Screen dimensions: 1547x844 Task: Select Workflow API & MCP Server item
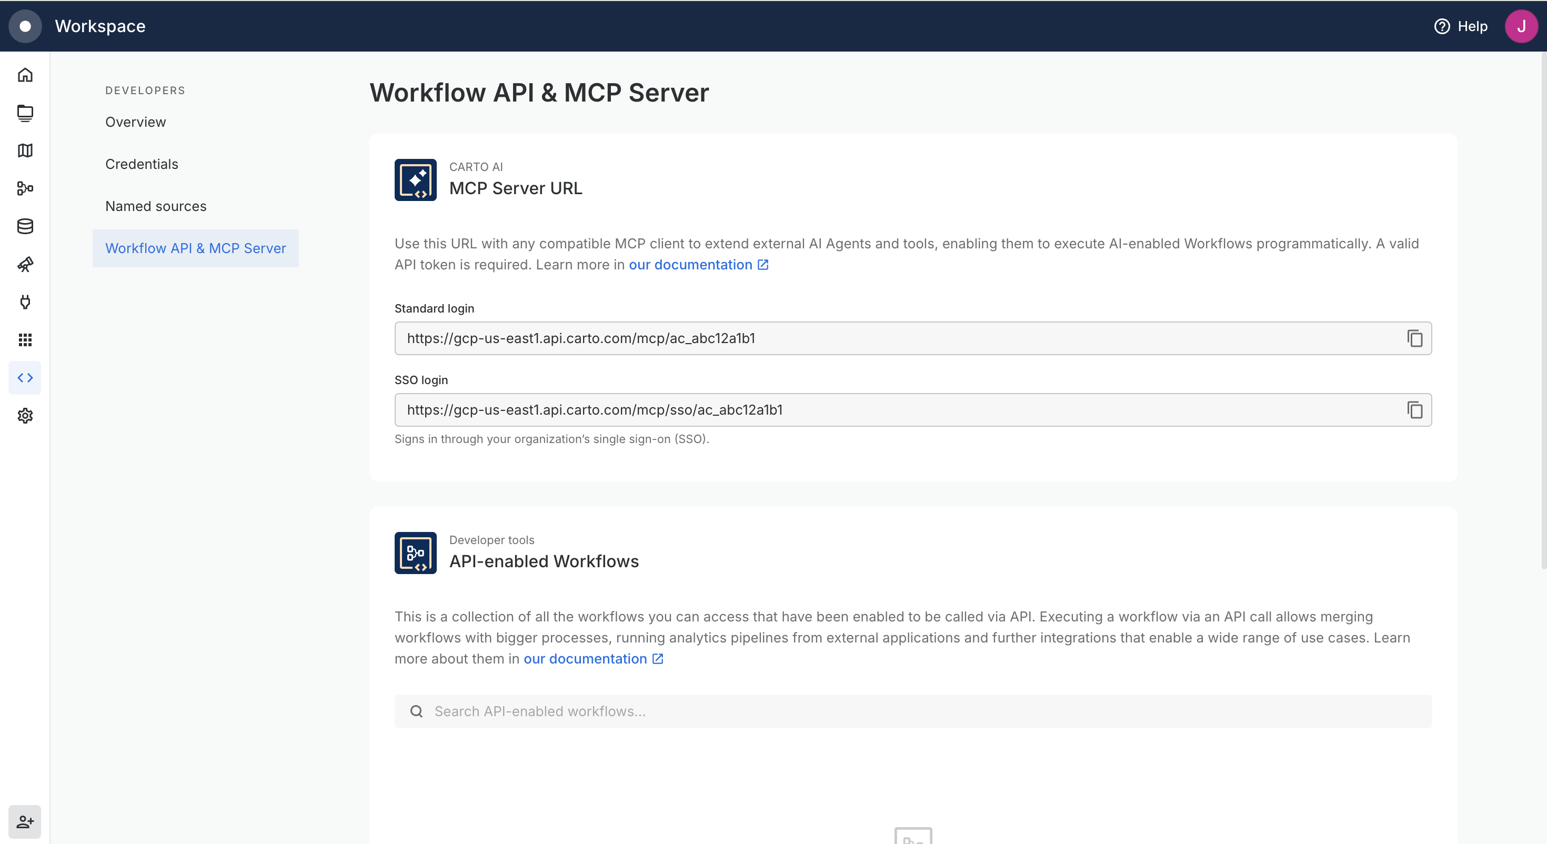(196, 248)
